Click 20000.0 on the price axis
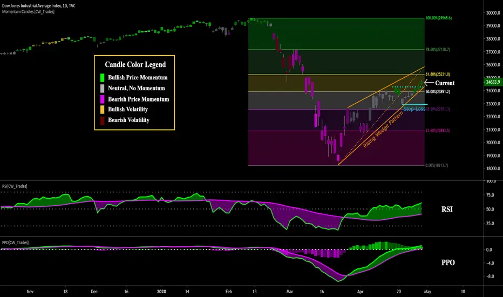The height and width of the screenshot is (297, 503). (x=493, y=143)
